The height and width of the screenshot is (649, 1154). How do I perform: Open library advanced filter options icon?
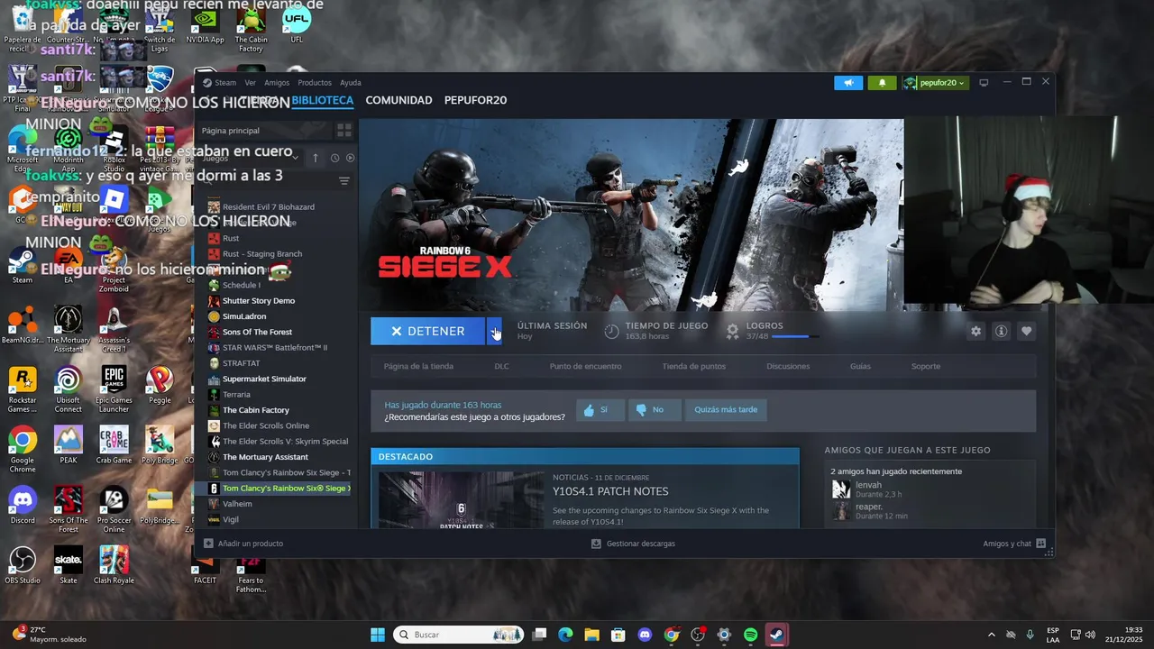point(343,181)
